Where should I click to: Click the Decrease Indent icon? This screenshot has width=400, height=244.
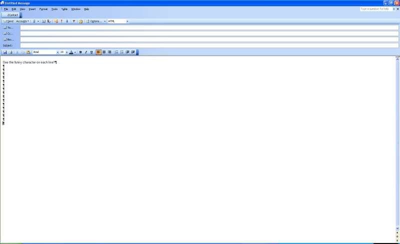tap(127, 52)
